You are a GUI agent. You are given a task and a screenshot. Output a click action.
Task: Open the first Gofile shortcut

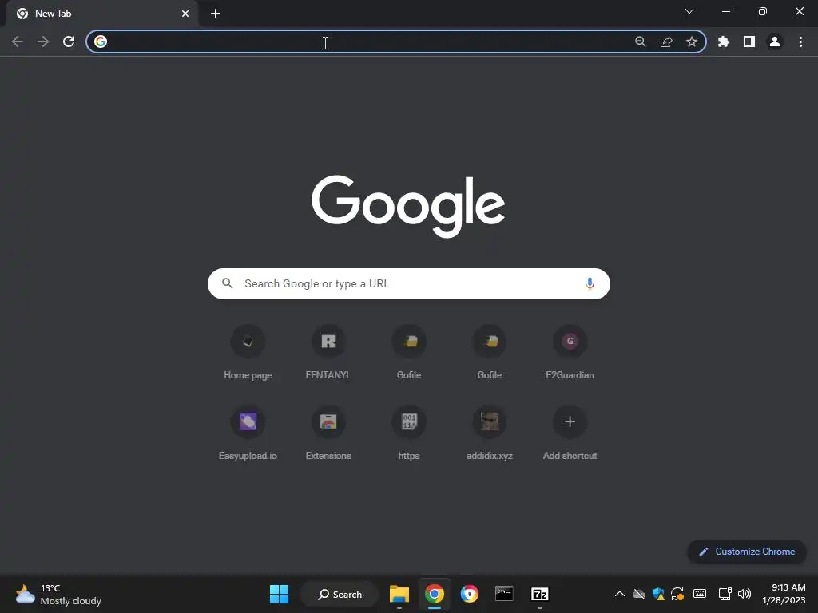click(409, 352)
